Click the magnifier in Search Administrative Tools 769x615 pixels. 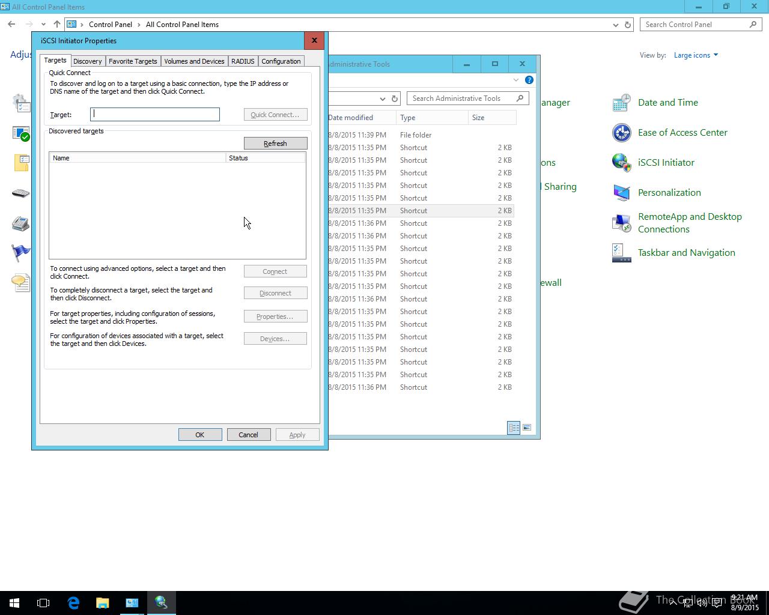(520, 98)
